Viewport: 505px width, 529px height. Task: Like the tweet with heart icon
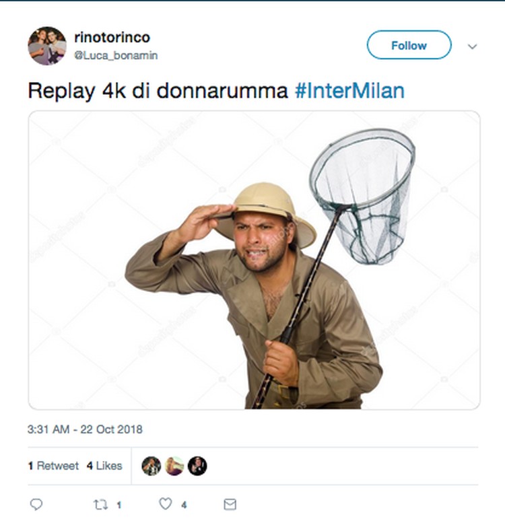click(x=166, y=504)
